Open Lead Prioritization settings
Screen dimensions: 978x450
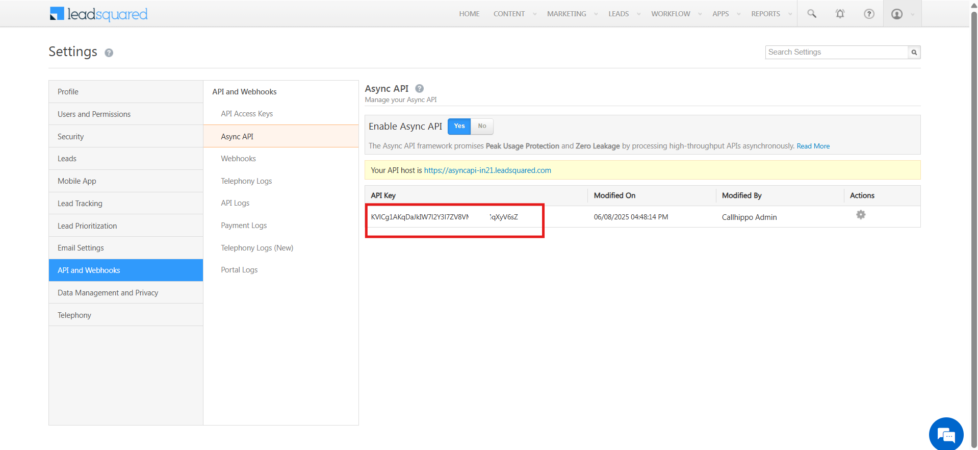point(126,226)
